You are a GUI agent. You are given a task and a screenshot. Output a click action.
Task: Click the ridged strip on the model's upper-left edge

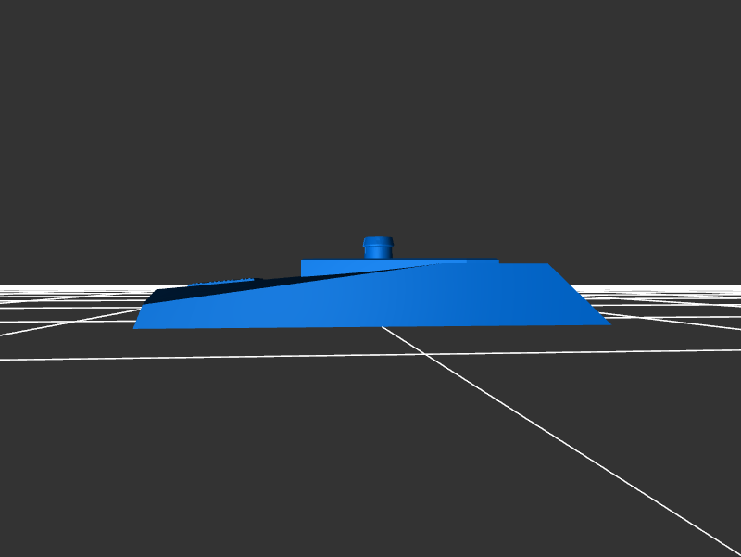pyautogui.click(x=222, y=281)
